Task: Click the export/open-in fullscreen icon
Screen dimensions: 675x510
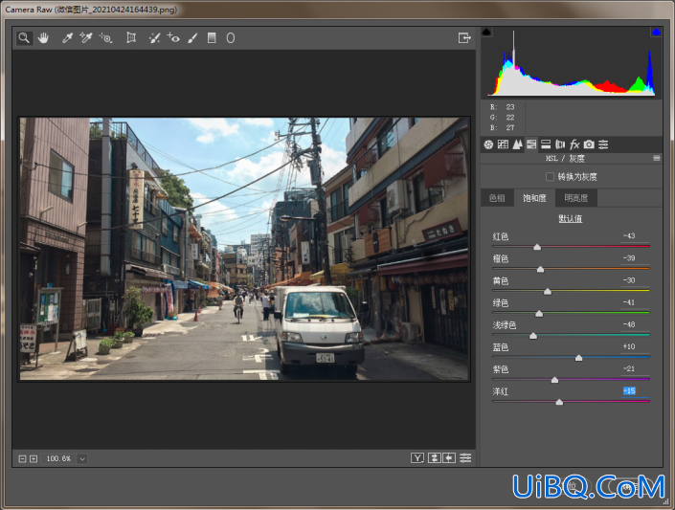Action: click(x=464, y=38)
